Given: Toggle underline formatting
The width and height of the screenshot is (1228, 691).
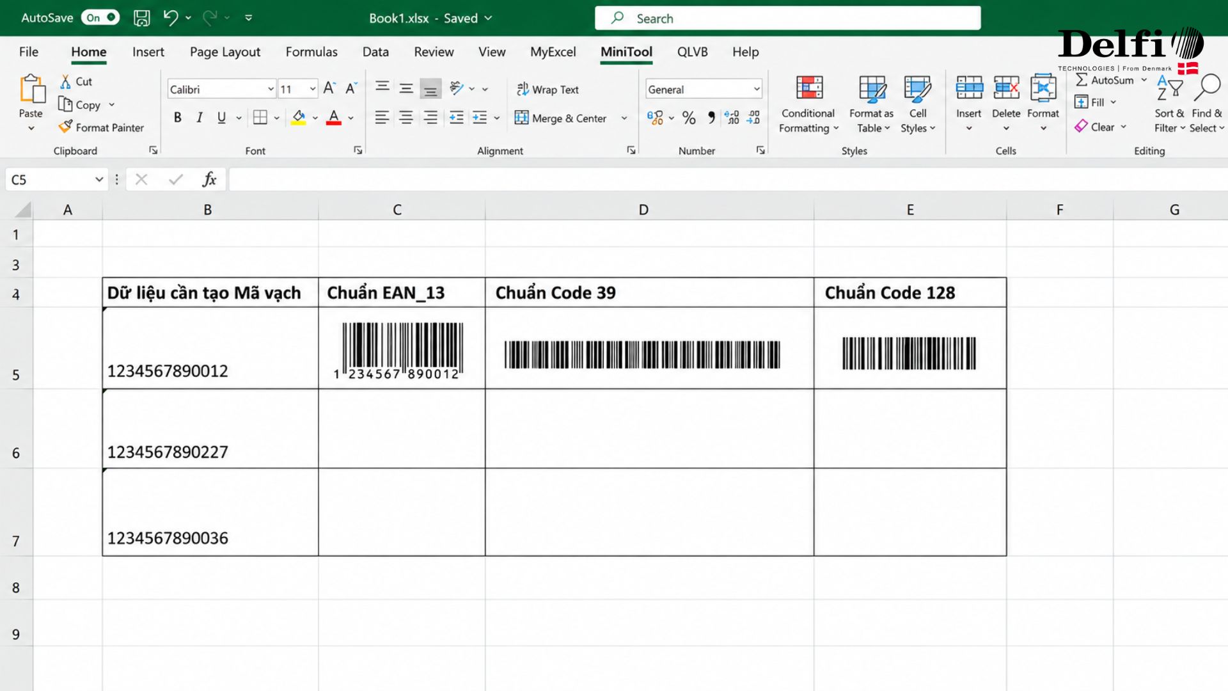Looking at the screenshot, I should pyautogui.click(x=221, y=118).
